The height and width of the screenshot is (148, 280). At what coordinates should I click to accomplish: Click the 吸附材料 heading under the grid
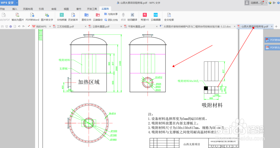point(212,105)
